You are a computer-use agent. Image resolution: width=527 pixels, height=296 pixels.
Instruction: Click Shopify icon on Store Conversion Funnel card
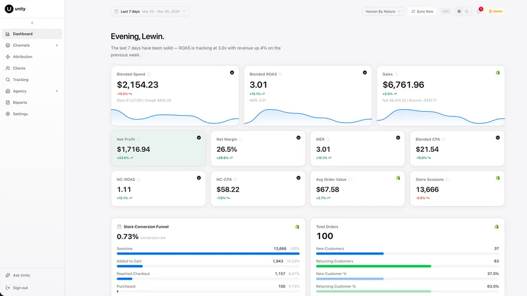[297, 227]
